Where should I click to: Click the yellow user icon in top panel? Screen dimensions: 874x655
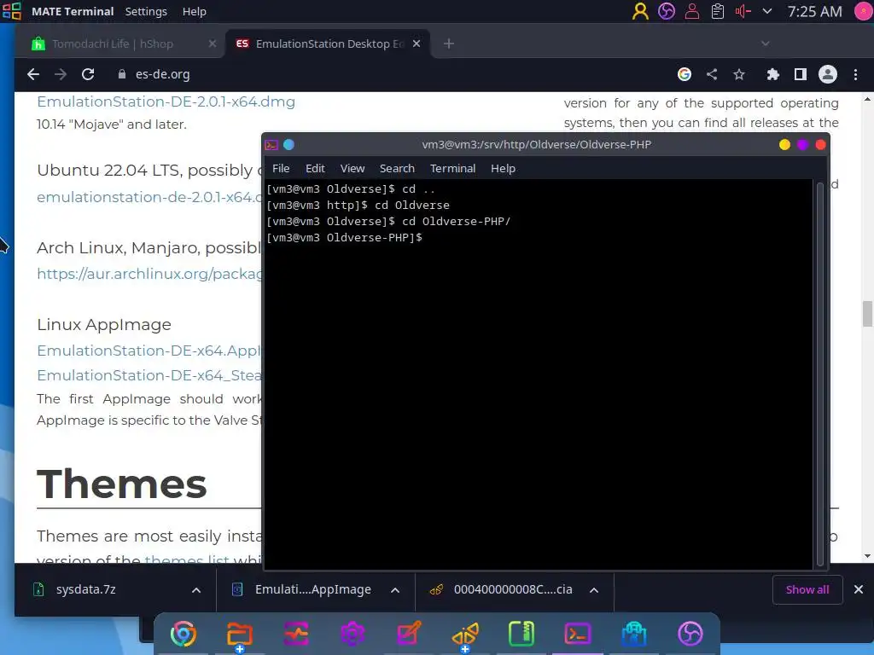[x=640, y=11]
